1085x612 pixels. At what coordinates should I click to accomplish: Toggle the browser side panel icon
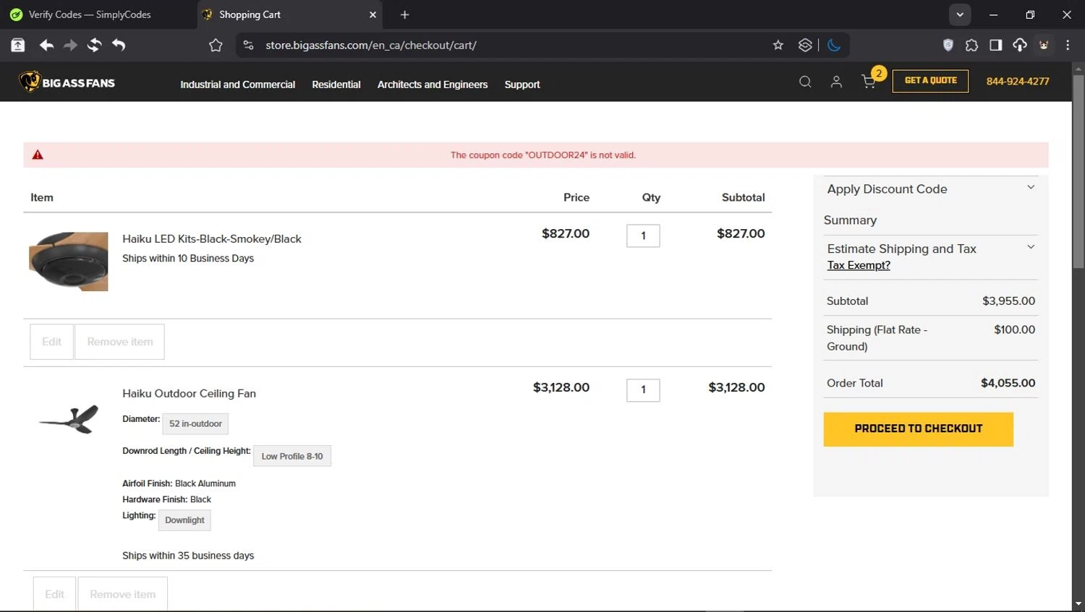996,45
